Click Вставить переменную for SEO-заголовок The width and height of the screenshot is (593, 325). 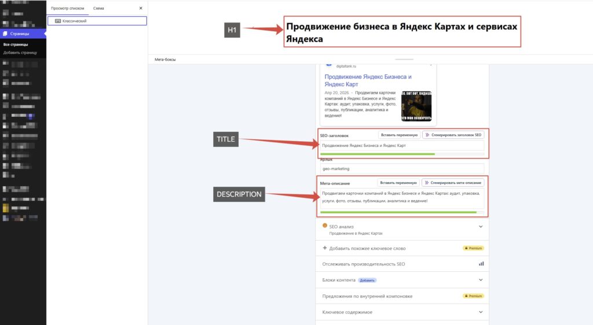399,135
